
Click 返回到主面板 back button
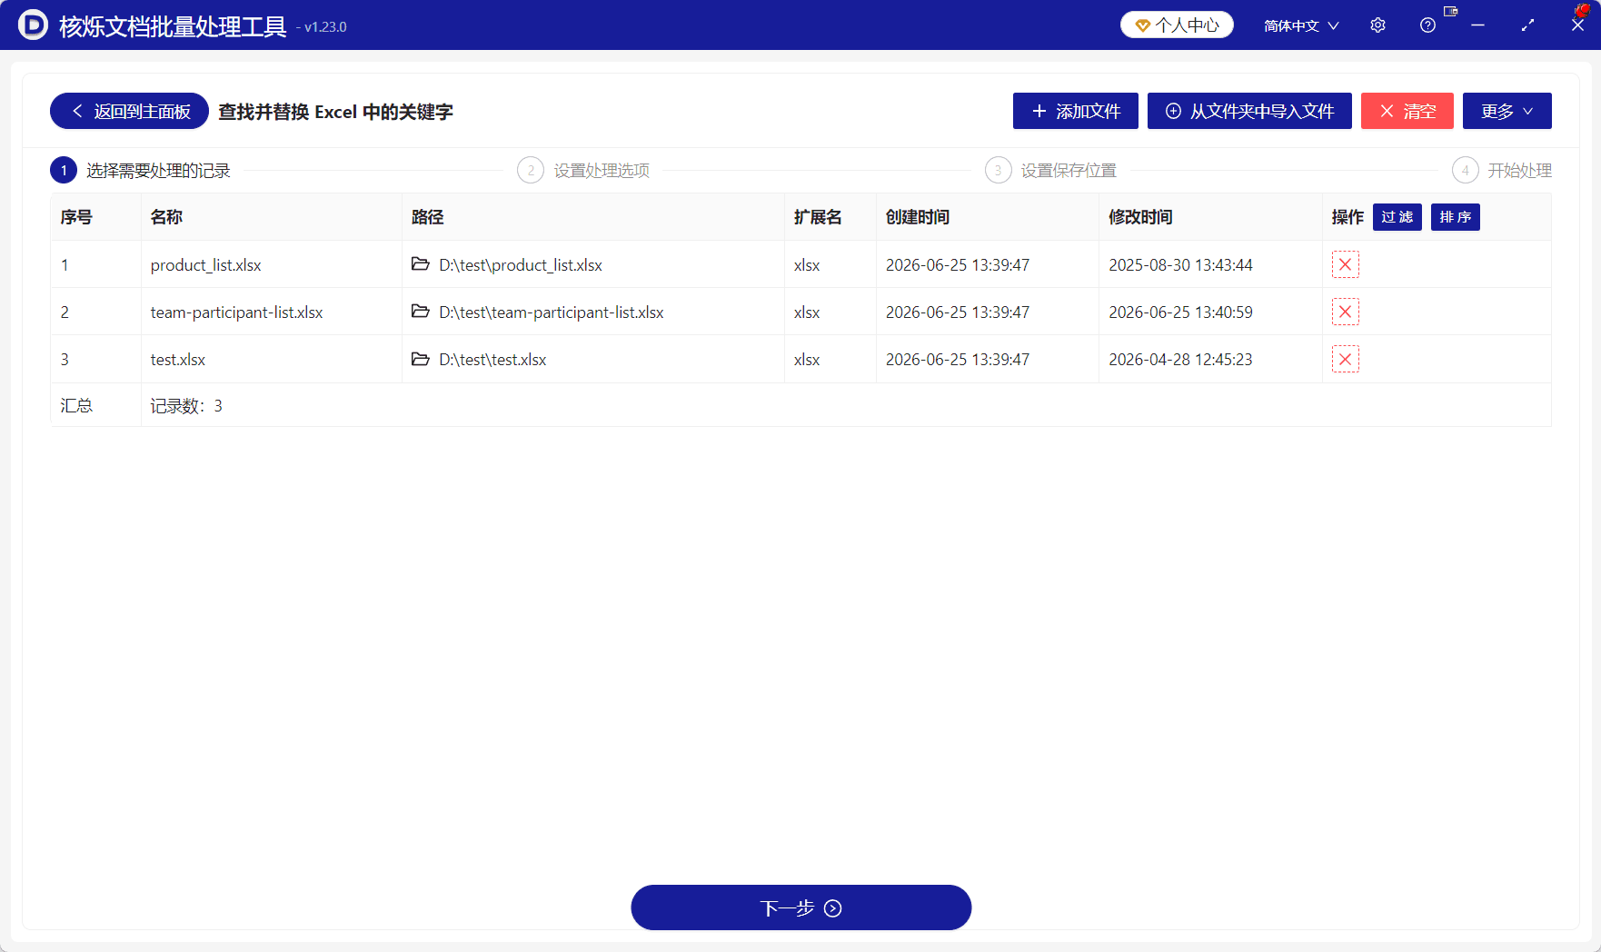[129, 111]
